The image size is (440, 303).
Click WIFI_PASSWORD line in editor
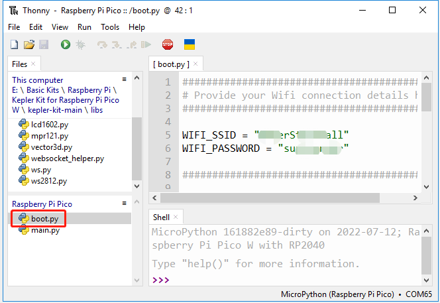point(265,149)
